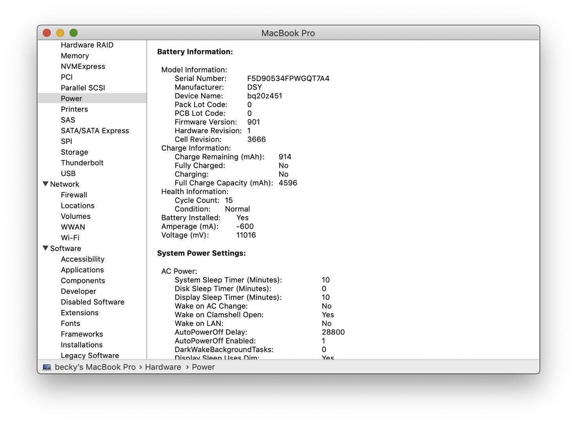Select Applications under Software
The width and height of the screenshot is (577, 423).
[82, 270]
